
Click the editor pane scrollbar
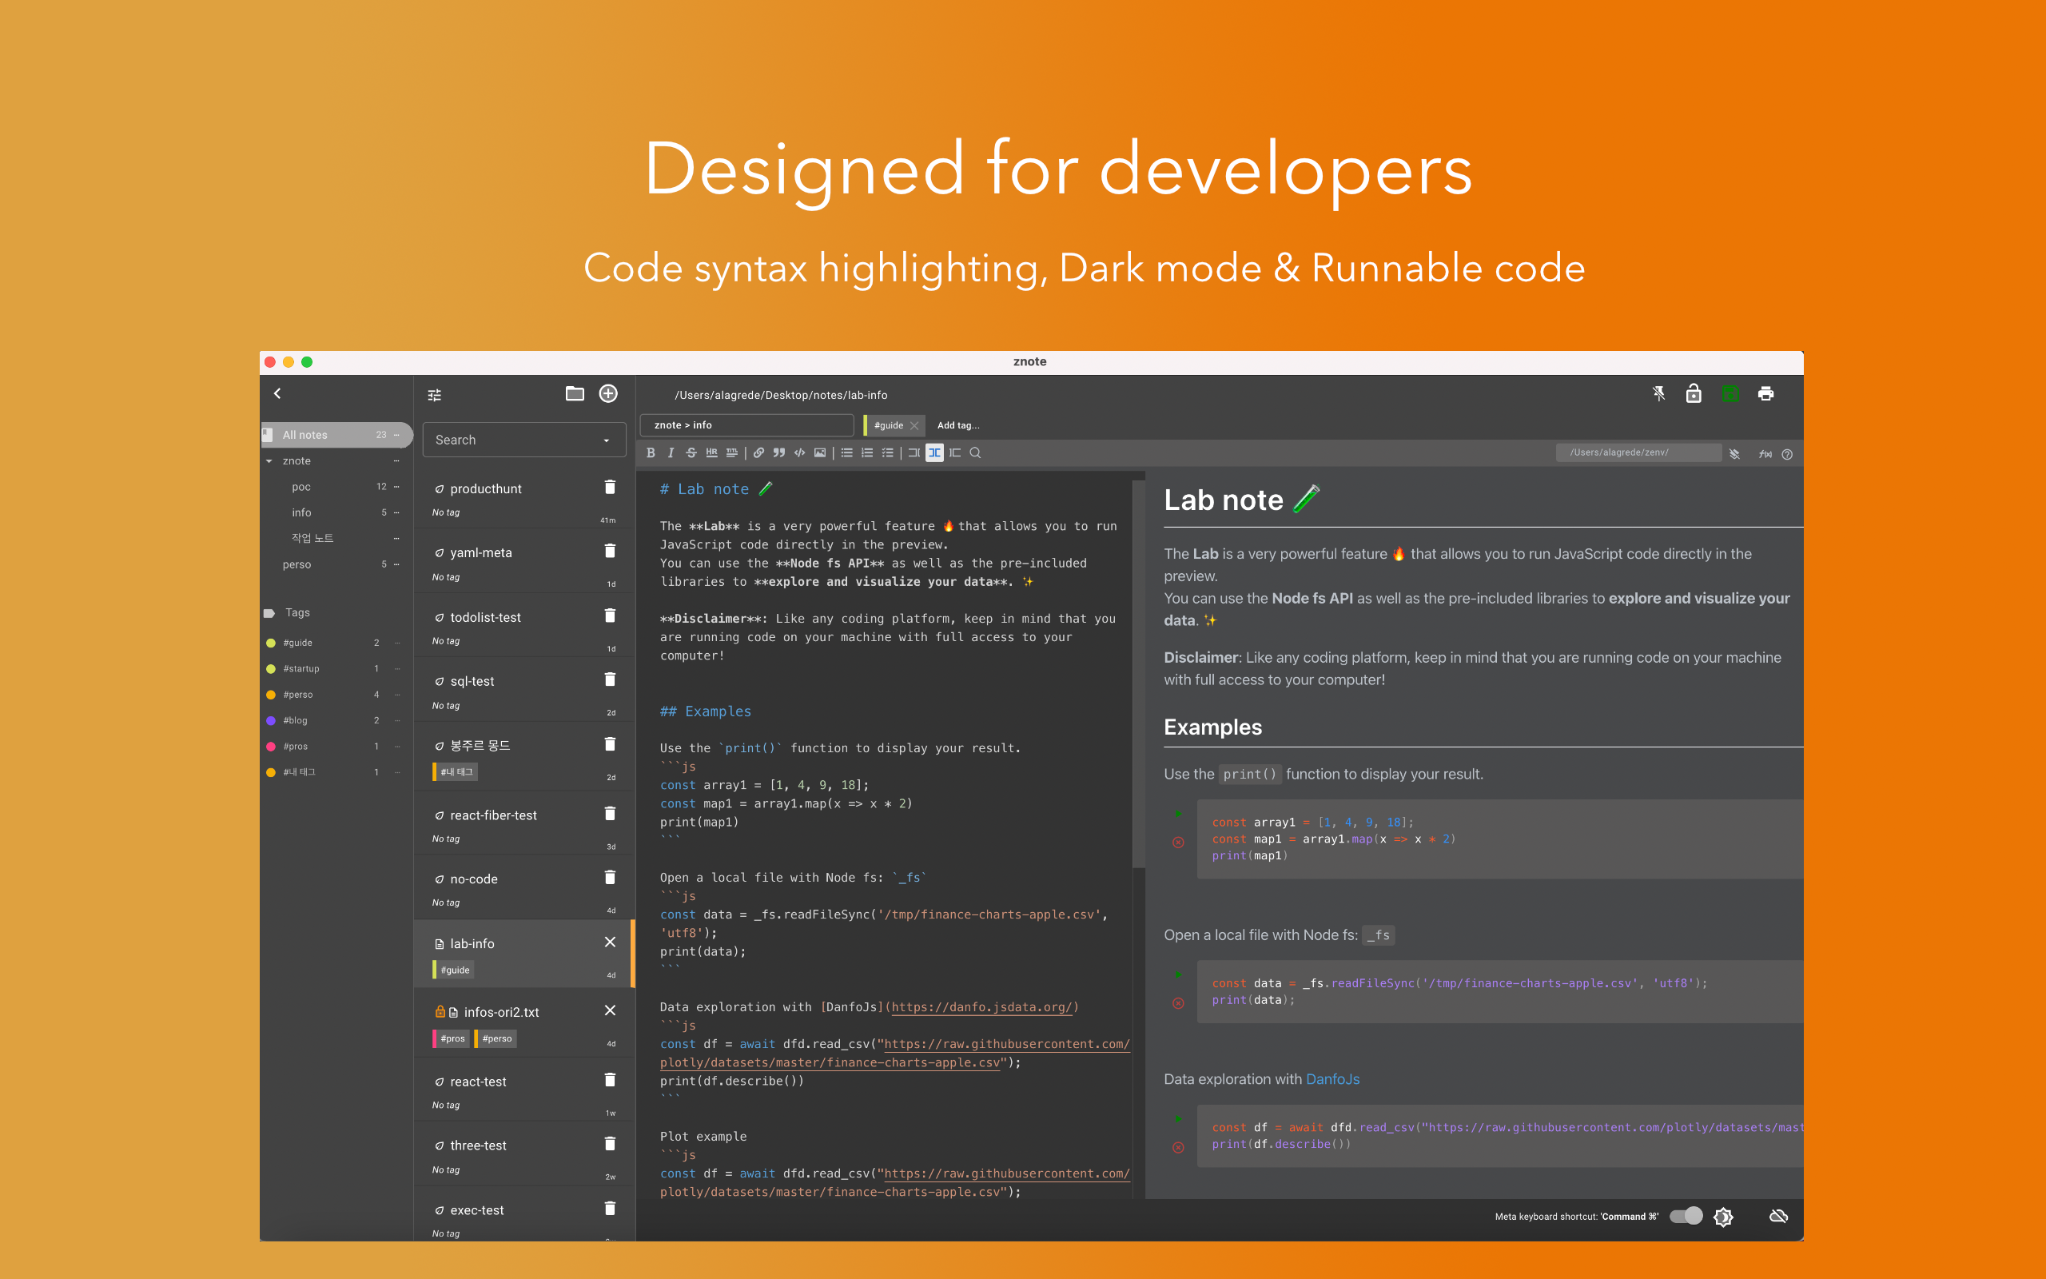coord(1138,672)
